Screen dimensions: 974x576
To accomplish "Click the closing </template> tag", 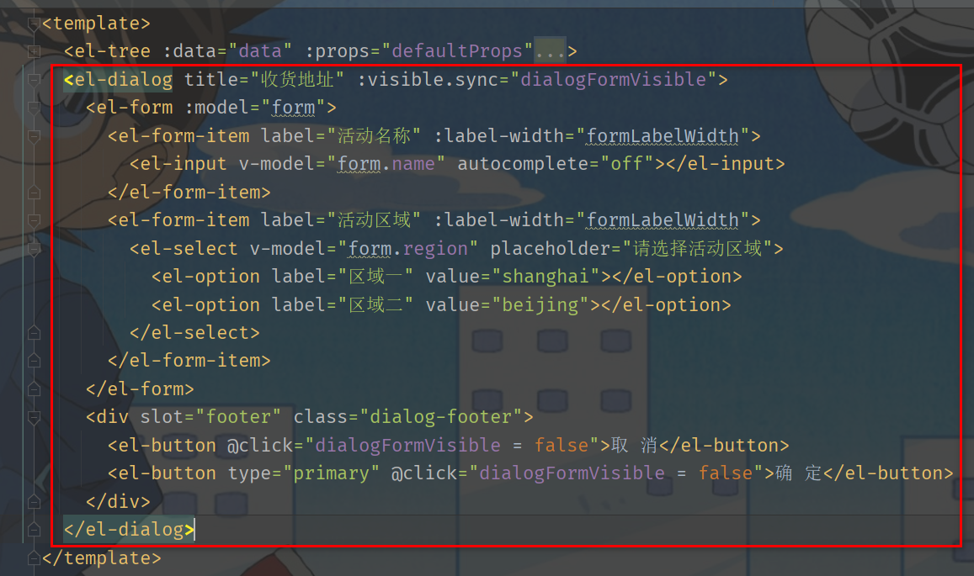I will [x=101, y=558].
